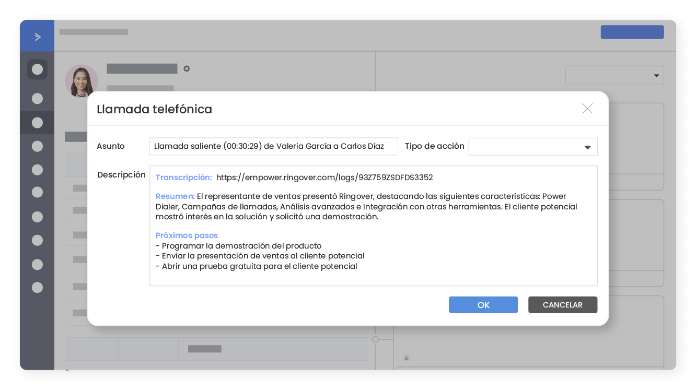Dismiss the Llamada telefónica dialog with the X
Screen dimensions: 696x390
click(x=587, y=109)
